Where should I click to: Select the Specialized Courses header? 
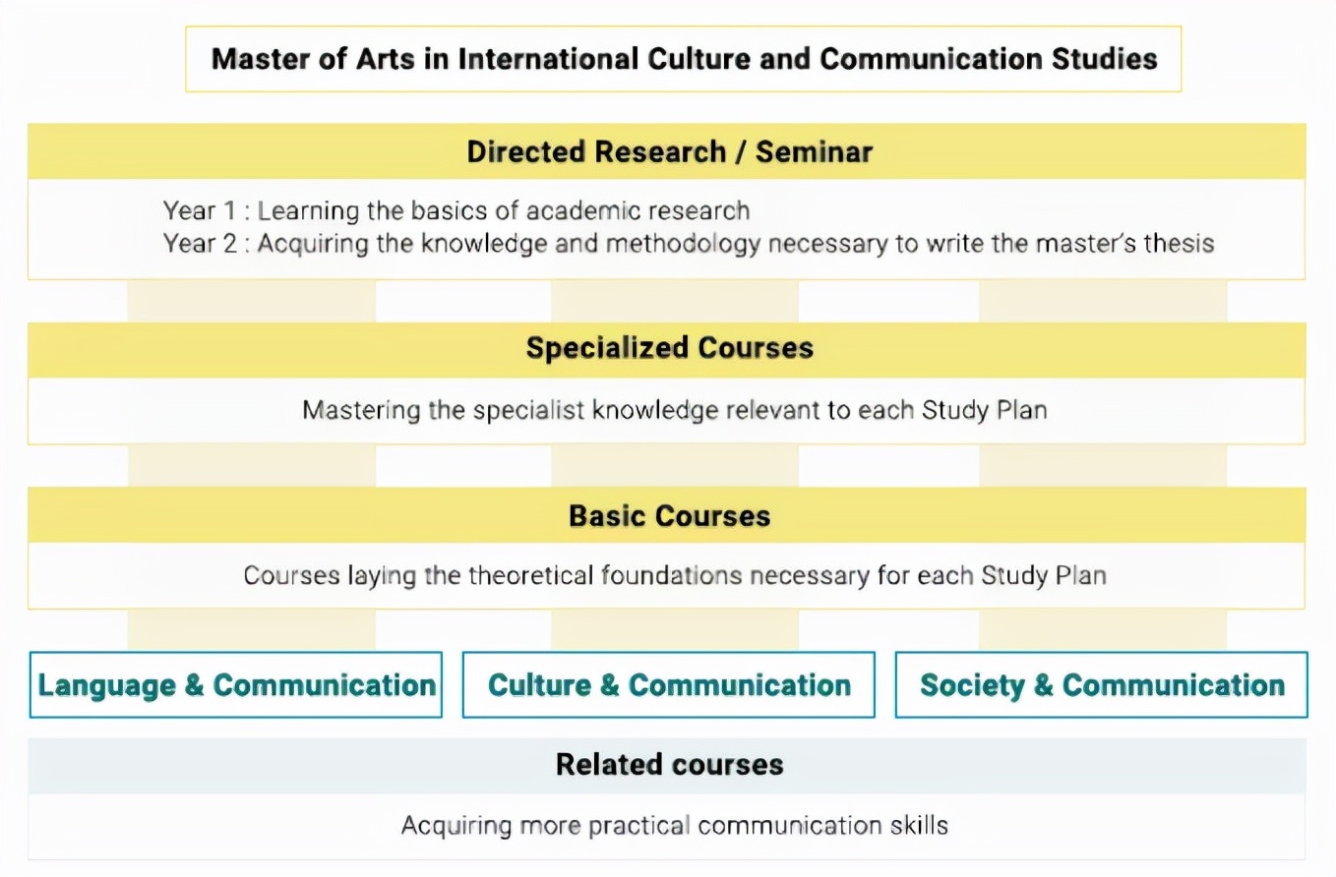coord(667,349)
